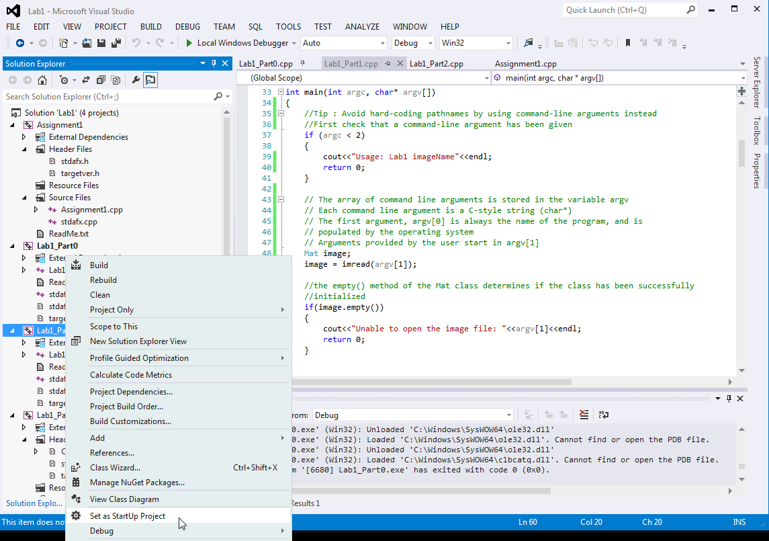Enable Preview Selected Items toggle
769x541 pixels.
tap(150, 79)
